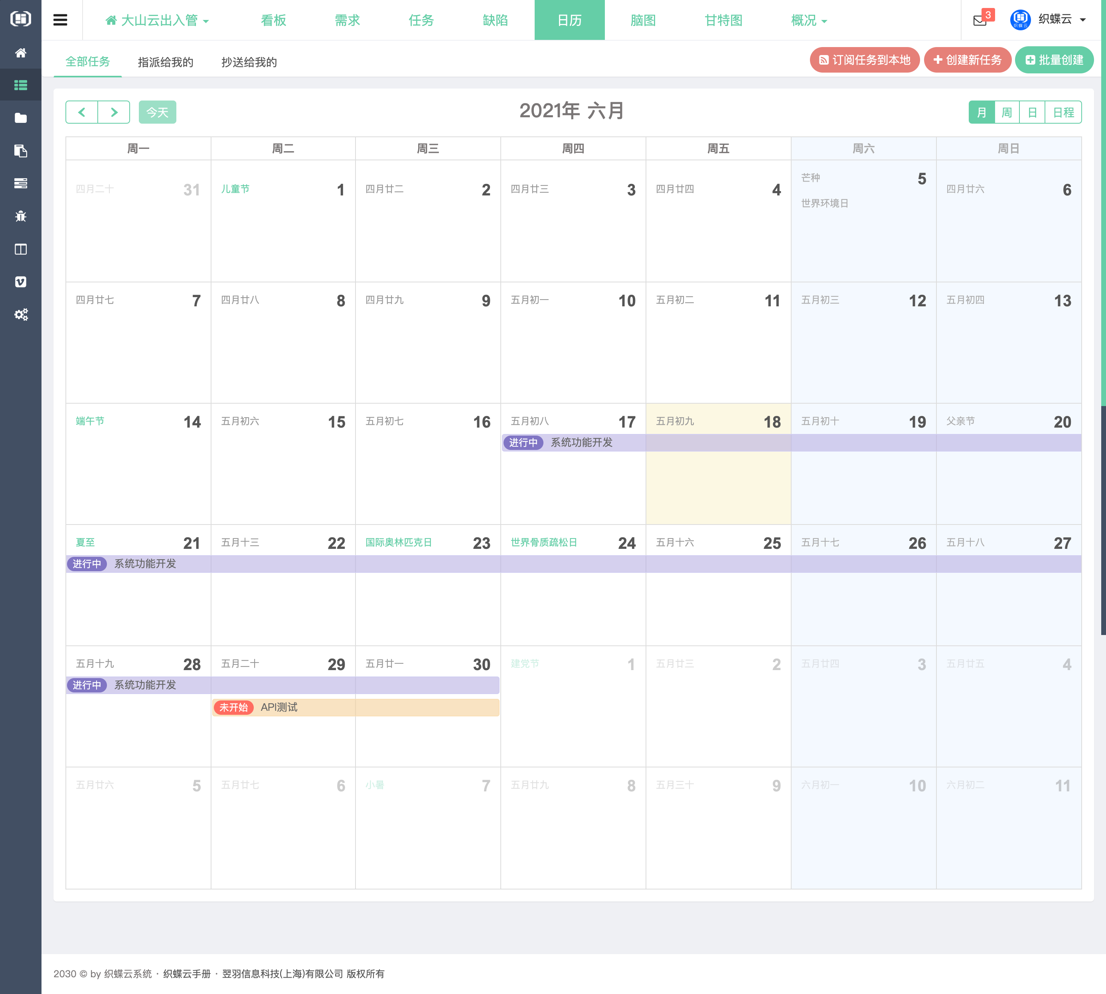Click the hamburger menu icon
Image resolution: width=1106 pixels, height=994 pixels.
pos(60,20)
